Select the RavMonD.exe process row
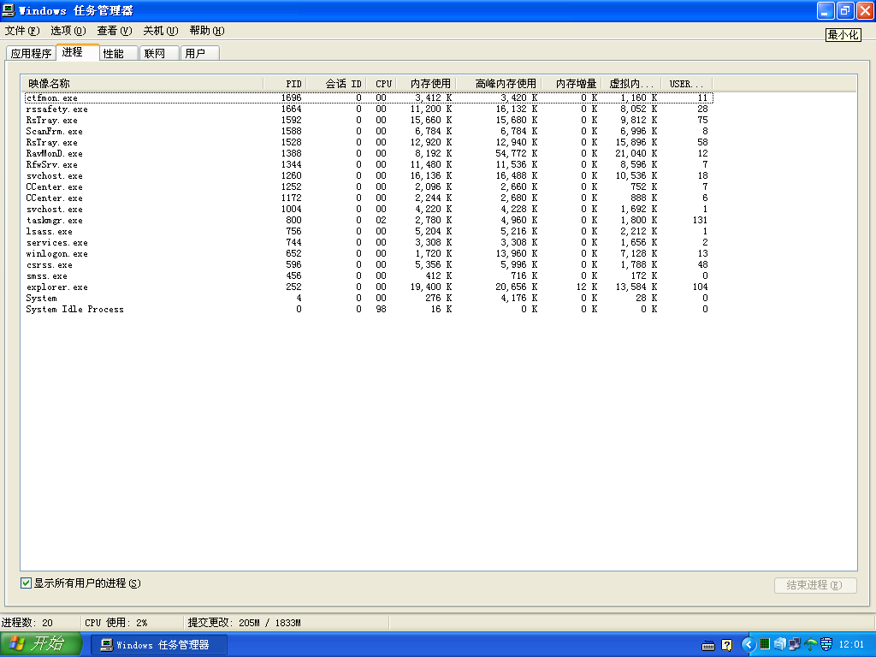The height and width of the screenshot is (657, 876). (369, 154)
